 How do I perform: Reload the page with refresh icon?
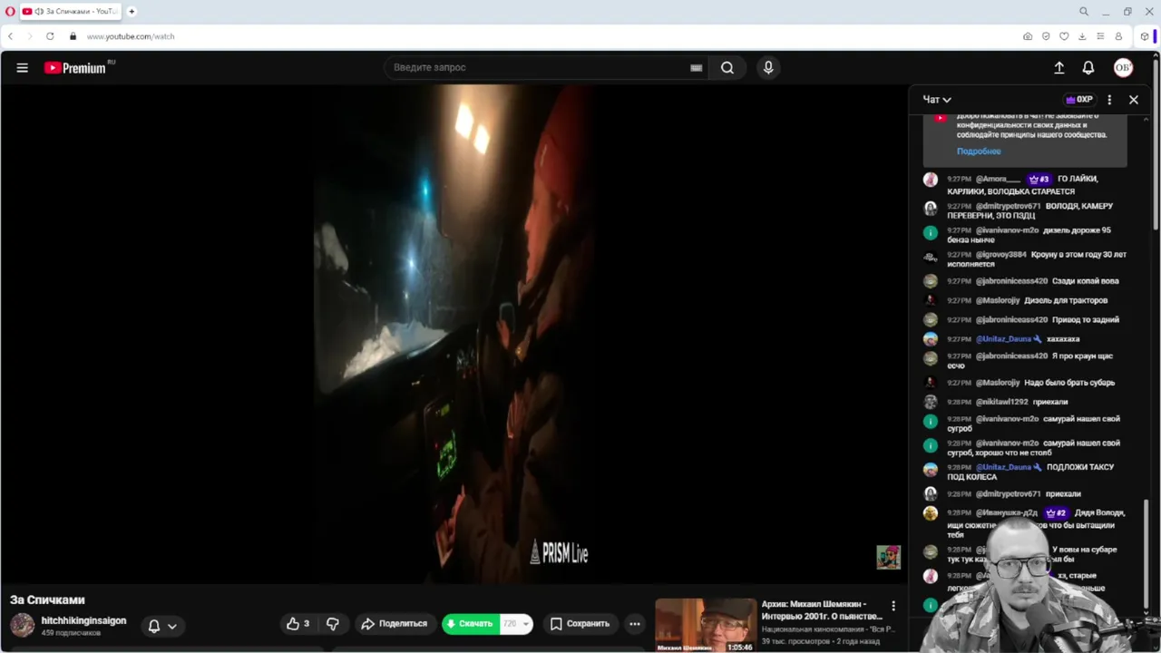click(x=50, y=36)
